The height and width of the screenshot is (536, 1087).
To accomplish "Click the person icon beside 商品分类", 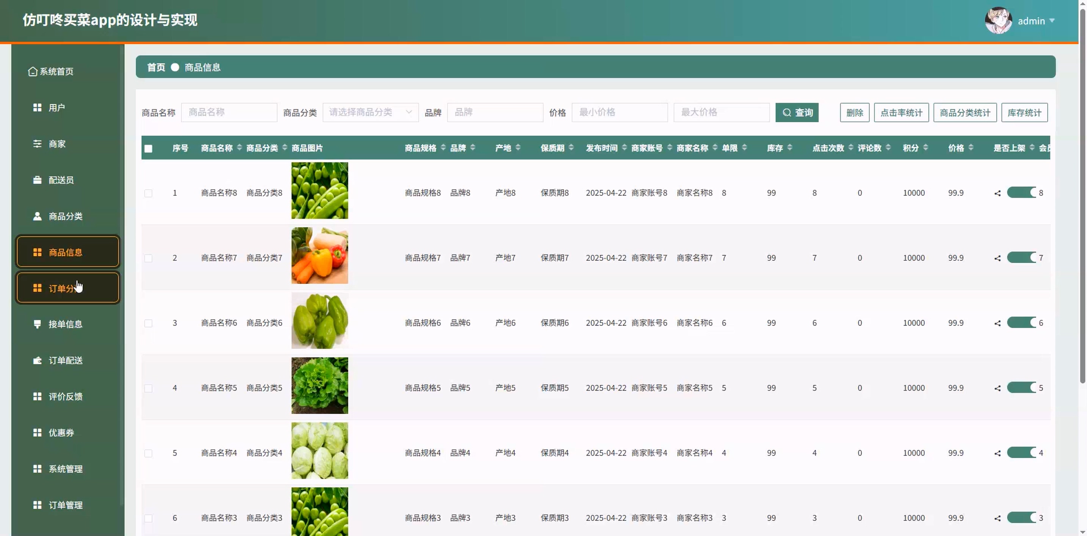I will [x=37, y=216].
